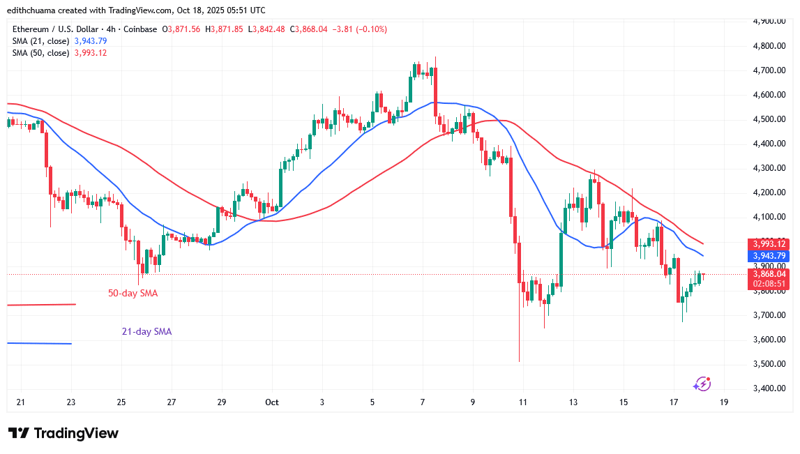Select the SMA (21, close) indicator legend
The width and height of the screenshot is (800, 454).
click(41, 41)
